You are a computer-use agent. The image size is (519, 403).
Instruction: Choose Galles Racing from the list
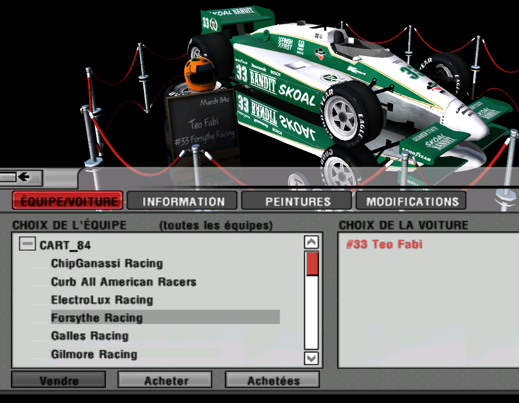point(90,336)
